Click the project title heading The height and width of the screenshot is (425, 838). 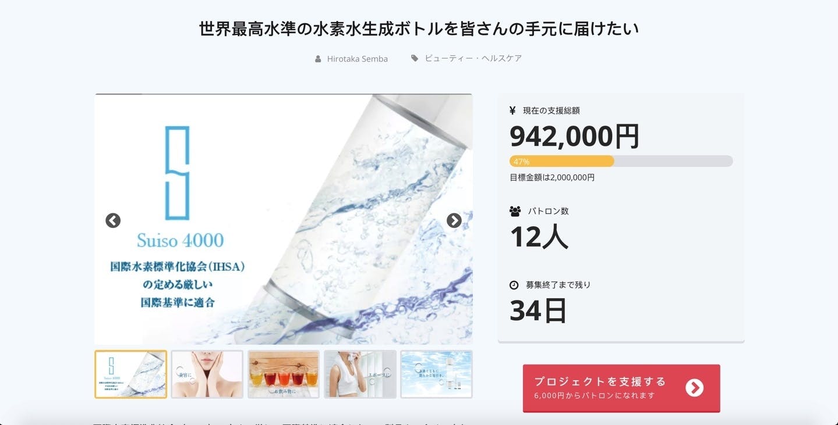coord(419,28)
